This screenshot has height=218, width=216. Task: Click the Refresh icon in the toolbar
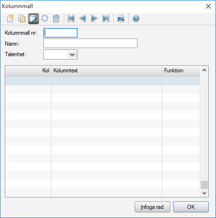[x=45, y=19]
